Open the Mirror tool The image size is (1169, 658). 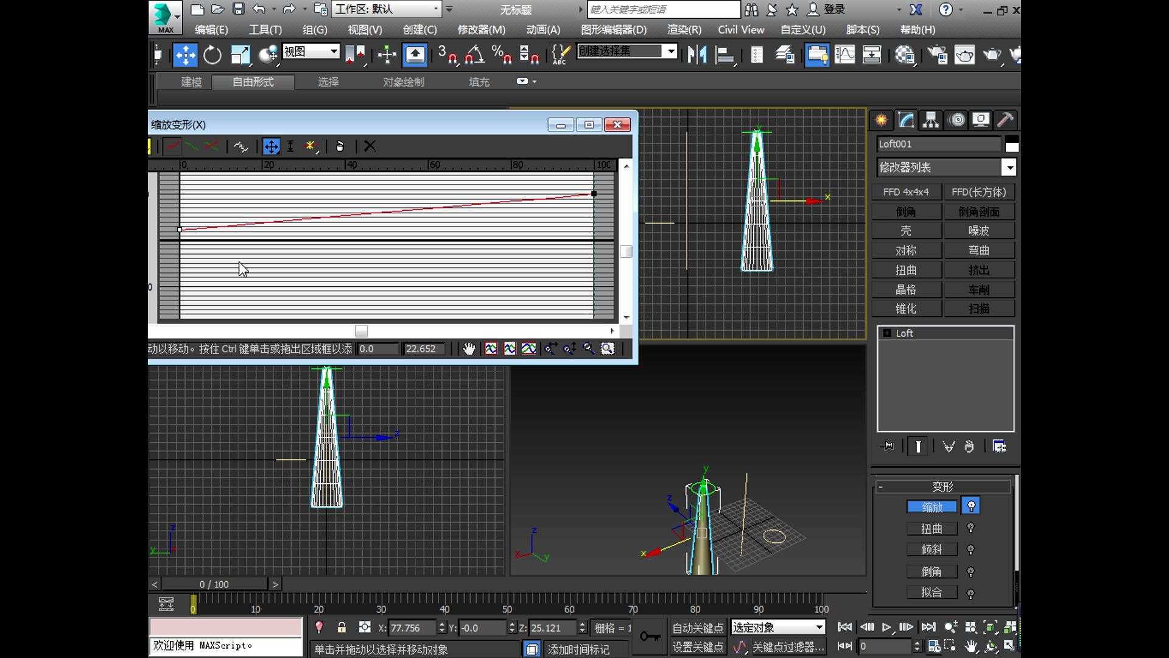pos(697,55)
